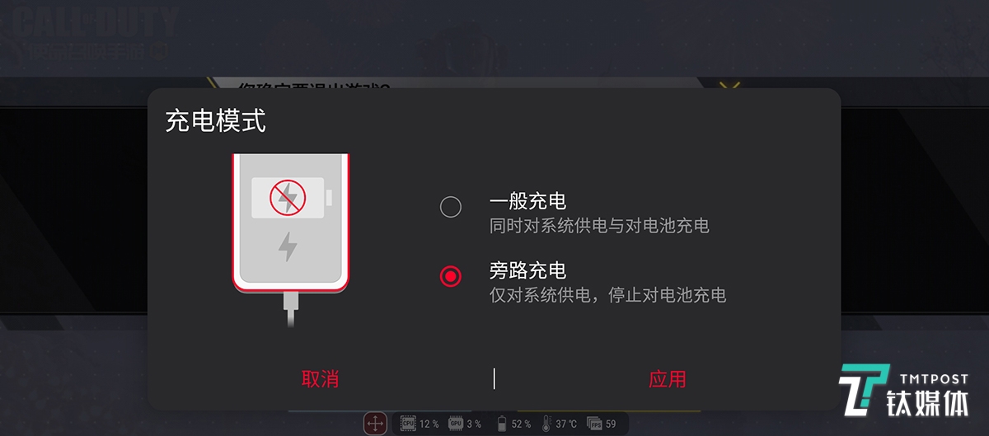The height and width of the screenshot is (436, 989).
Task: Click the CPU usage icon
Action: point(408,424)
